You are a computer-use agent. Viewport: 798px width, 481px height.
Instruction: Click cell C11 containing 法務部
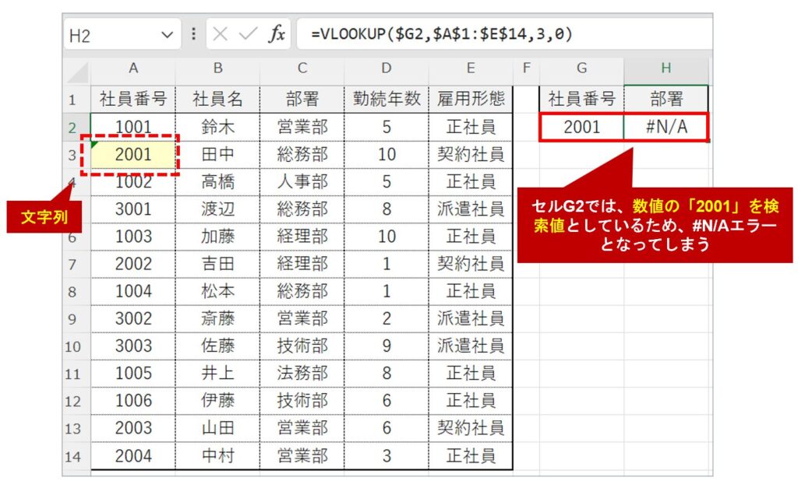pyautogui.click(x=302, y=374)
